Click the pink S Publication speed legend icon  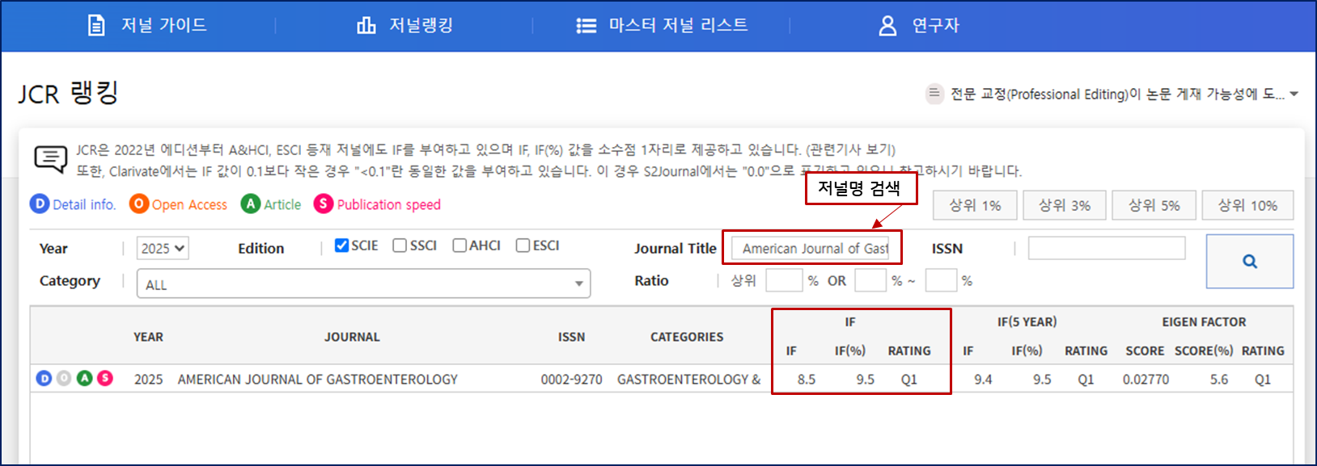(x=324, y=204)
